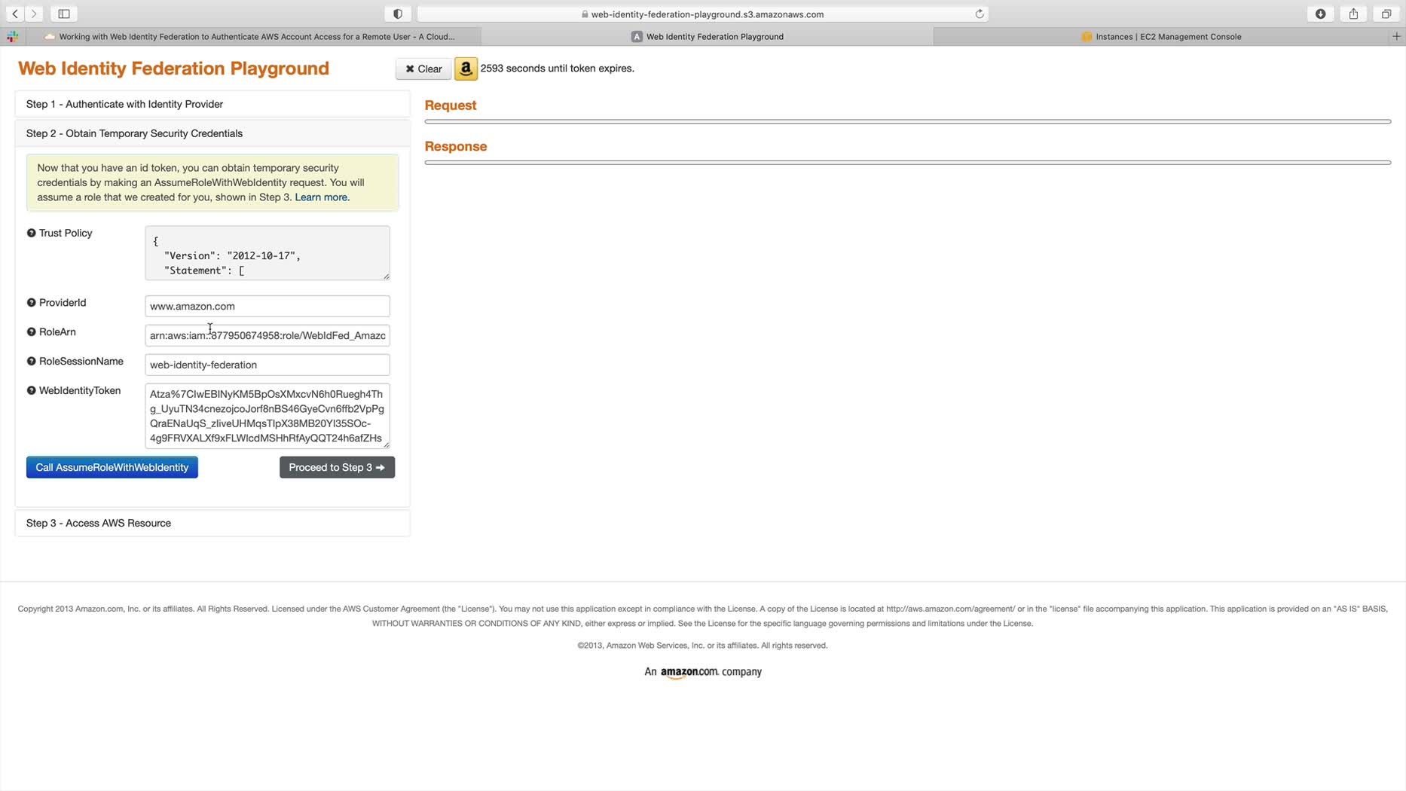Reload the page with the refresh icon

point(980,14)
